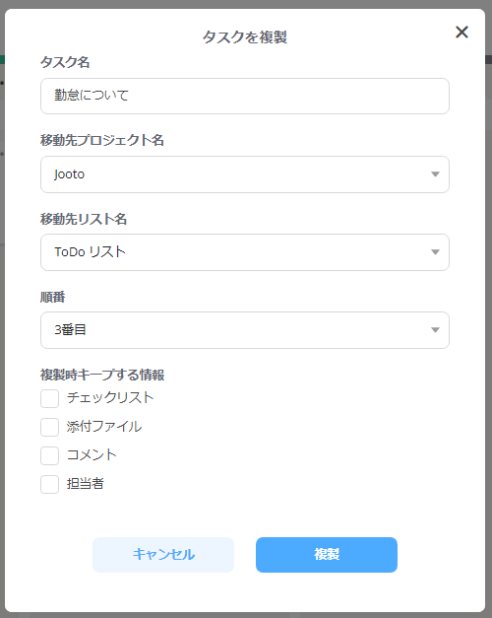Open the 移動先プロジェクト名 combo box
Screen dimensions: 492x618
pos(245,174)
